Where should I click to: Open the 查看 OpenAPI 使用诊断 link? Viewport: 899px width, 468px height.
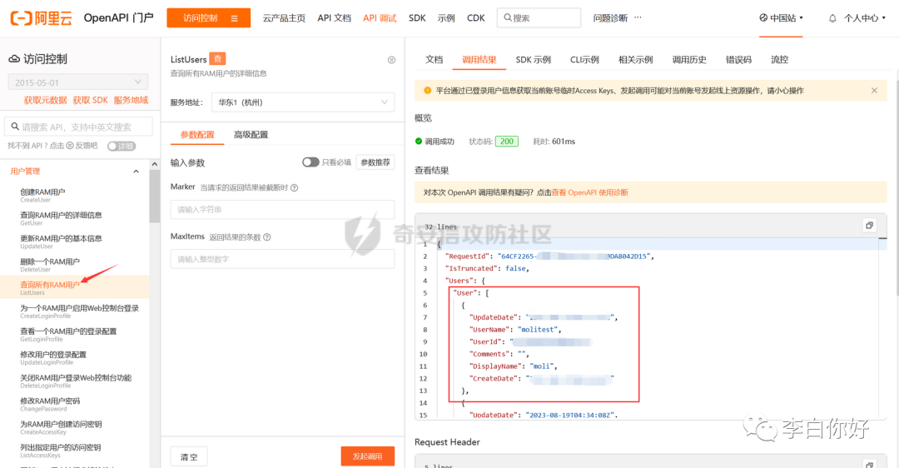point(590,192)
